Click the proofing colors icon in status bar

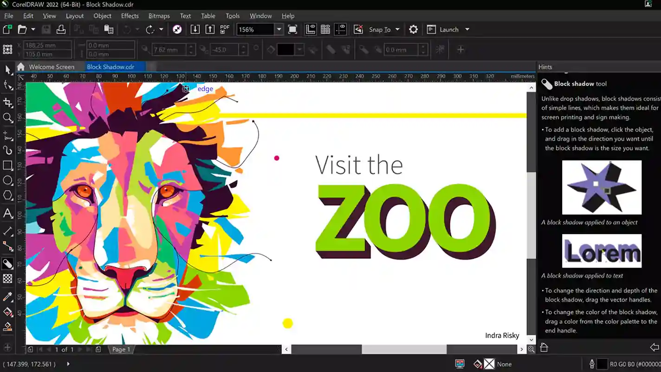pyautogui.click(x=460, y=364)
